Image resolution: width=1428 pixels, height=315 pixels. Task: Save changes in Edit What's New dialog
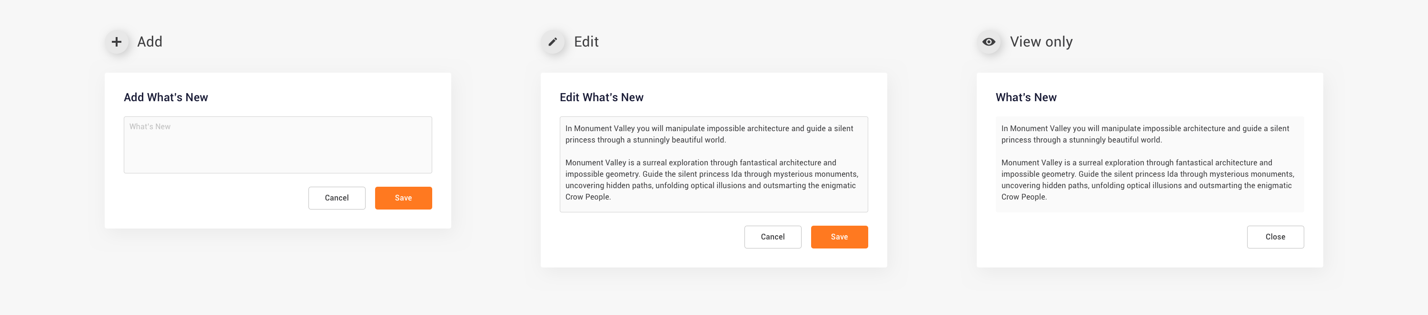tap(839, 237)
